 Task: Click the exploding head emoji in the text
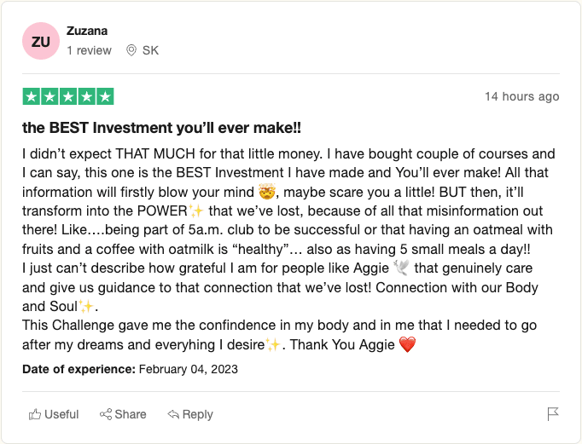[x=269, y=192]
